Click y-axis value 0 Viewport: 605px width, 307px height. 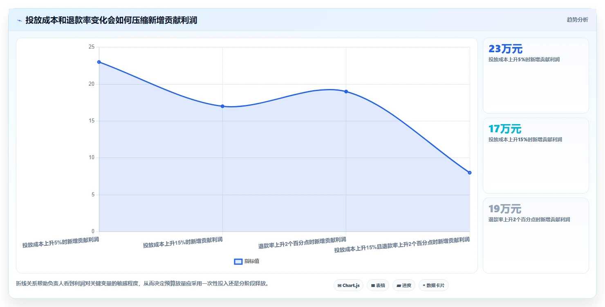tap(93, 231)
